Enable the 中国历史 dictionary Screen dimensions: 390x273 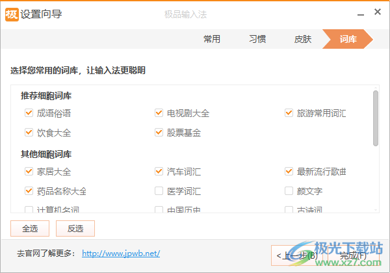(159, 209)
